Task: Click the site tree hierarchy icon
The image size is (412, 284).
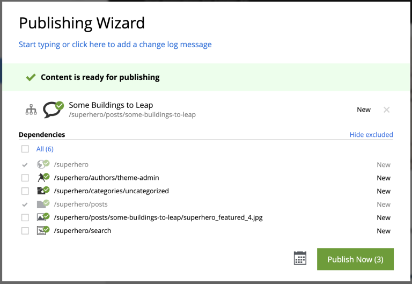Action: 32,110
